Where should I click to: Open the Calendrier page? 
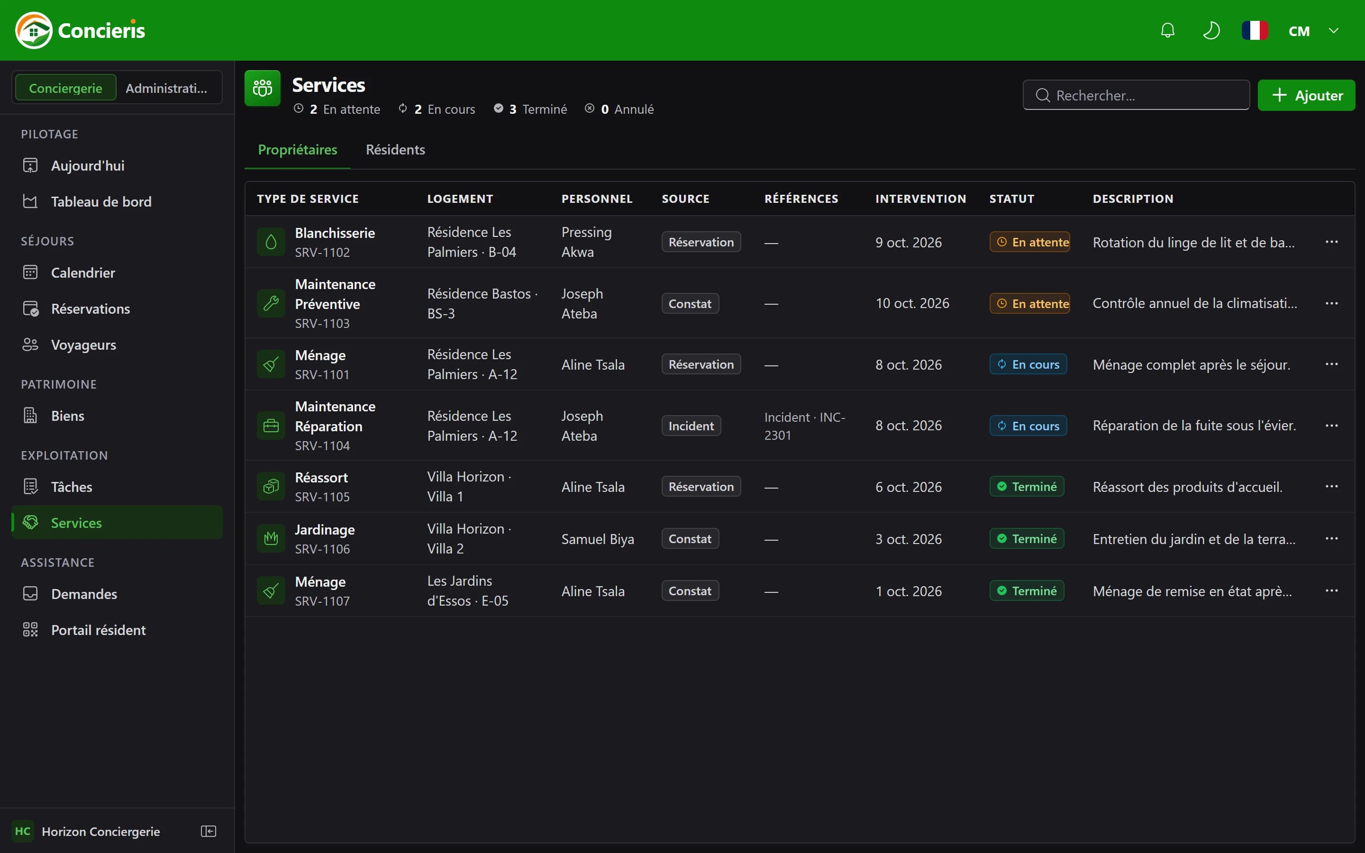[x=118, y=272]
